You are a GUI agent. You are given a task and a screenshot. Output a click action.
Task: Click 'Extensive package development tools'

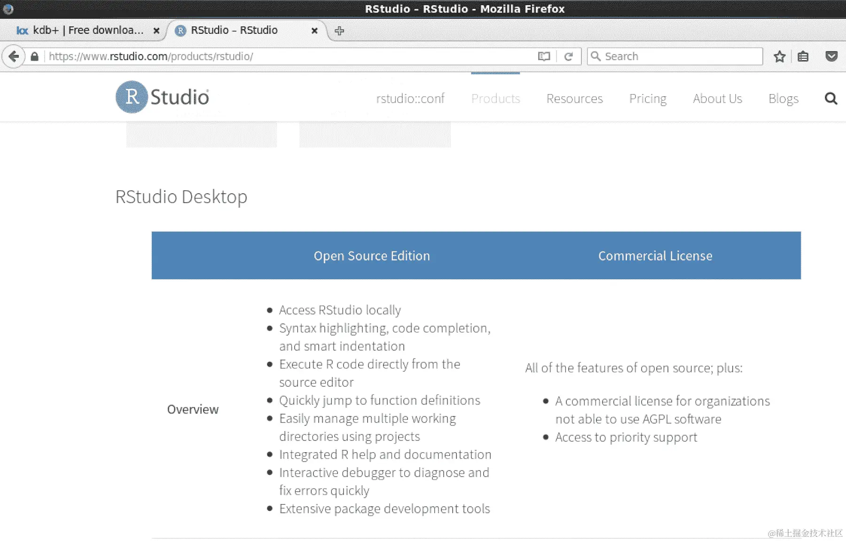click(x=384, y=509)
